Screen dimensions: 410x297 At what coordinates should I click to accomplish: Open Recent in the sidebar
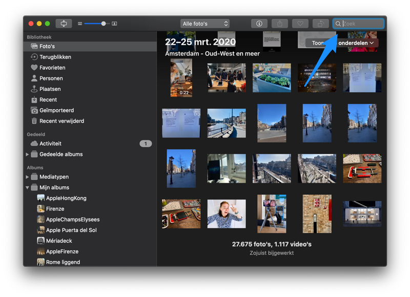[90, 100]
